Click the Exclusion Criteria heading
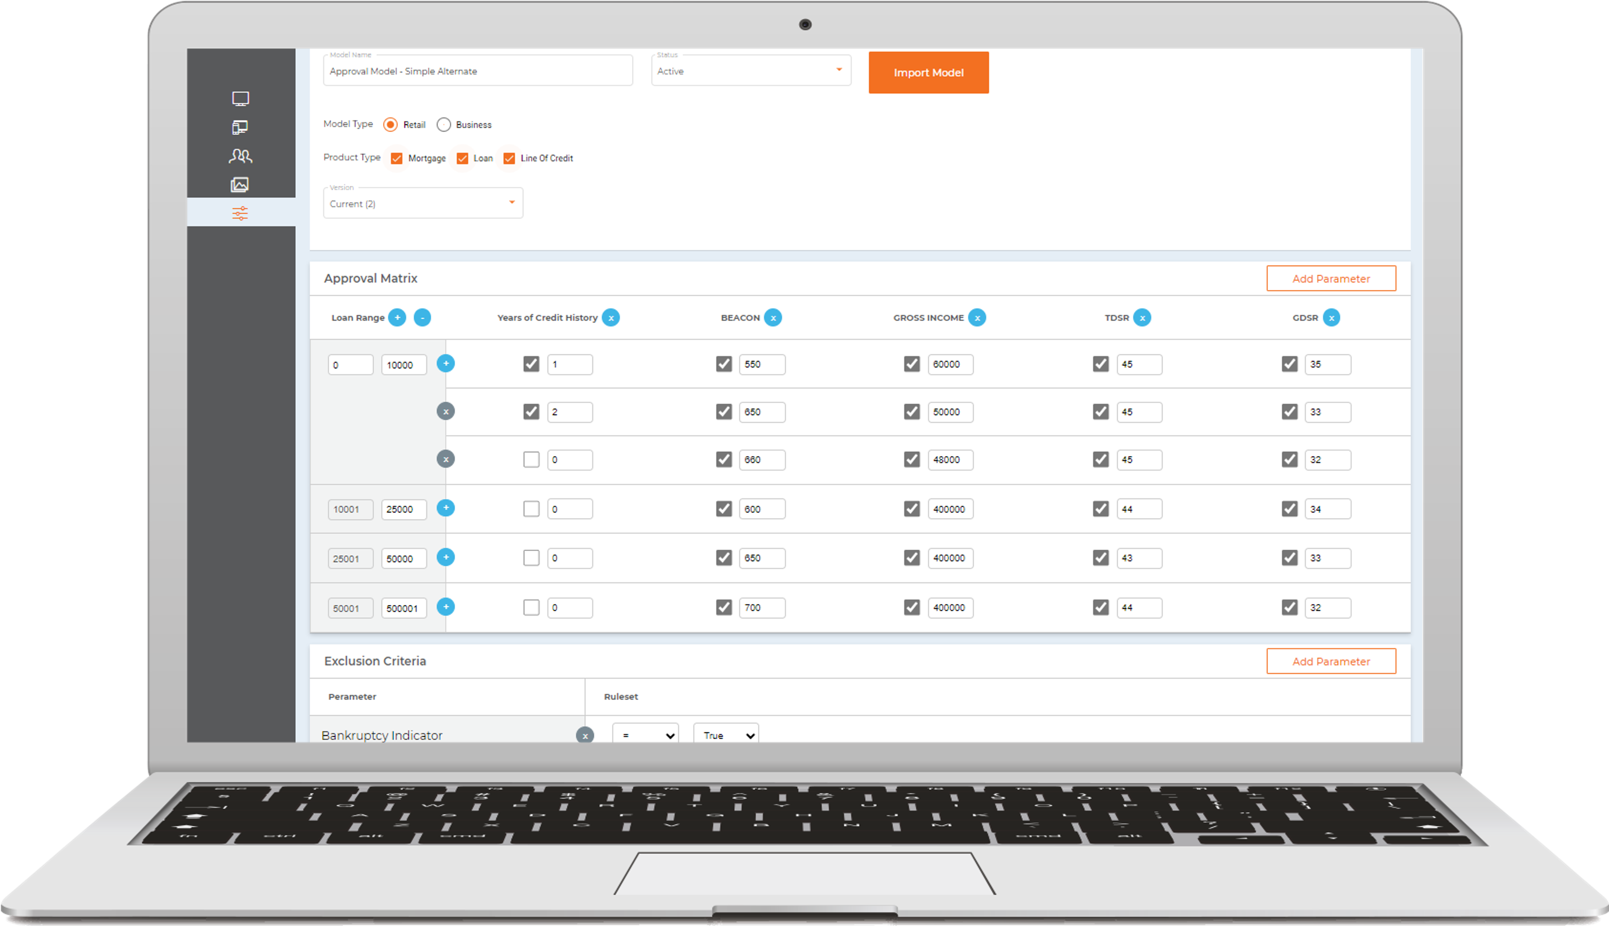The image size is (1609, 926). (x=375, y=661)
